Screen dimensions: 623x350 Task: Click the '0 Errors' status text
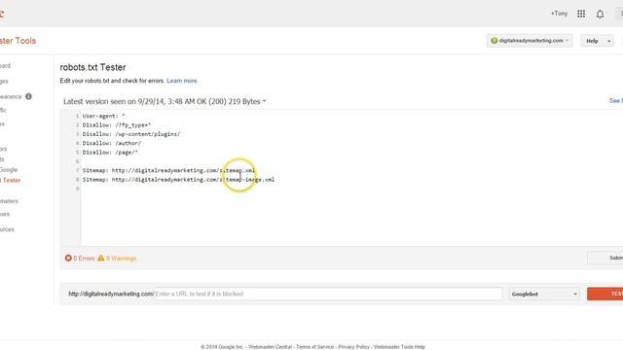click(84, 259)
